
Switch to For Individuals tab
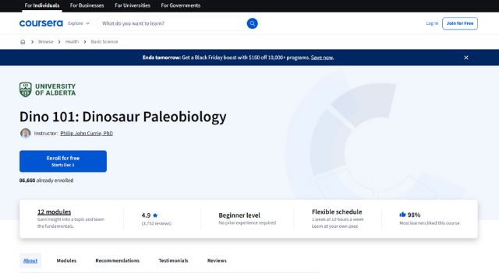point(41,5)
